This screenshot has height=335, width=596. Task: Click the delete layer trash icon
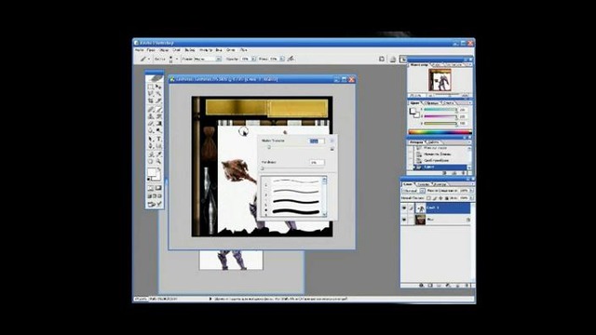tap(467, 286)
